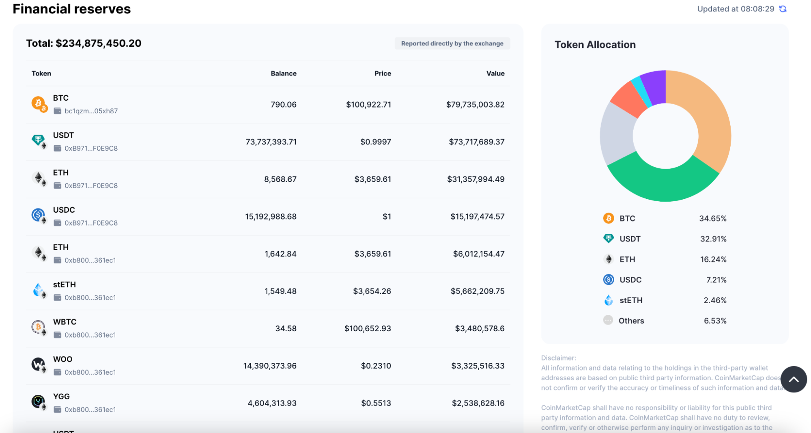811x433 pixels.
Task: Click the wallet icon beside bc1qzm...05xh87
Action: pyautogui.click(x=58, y=111)
